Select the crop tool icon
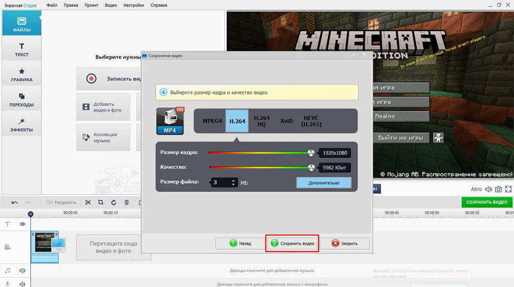Screen dimensions: 514x287 point(101,202)
